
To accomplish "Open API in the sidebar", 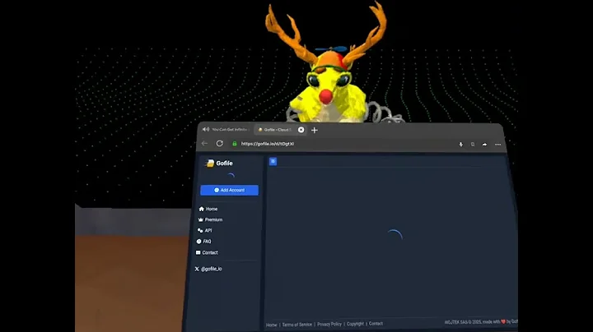I will point(204,230).
